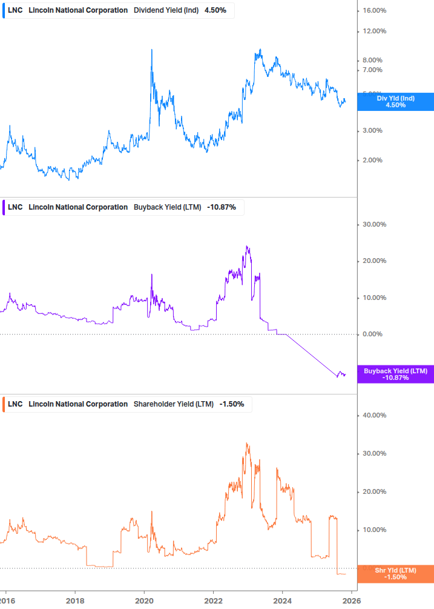This screenshot has height=609, width=434.
Task: Click the blue color bar of dividend legend
Action: [x=4, y=10]
